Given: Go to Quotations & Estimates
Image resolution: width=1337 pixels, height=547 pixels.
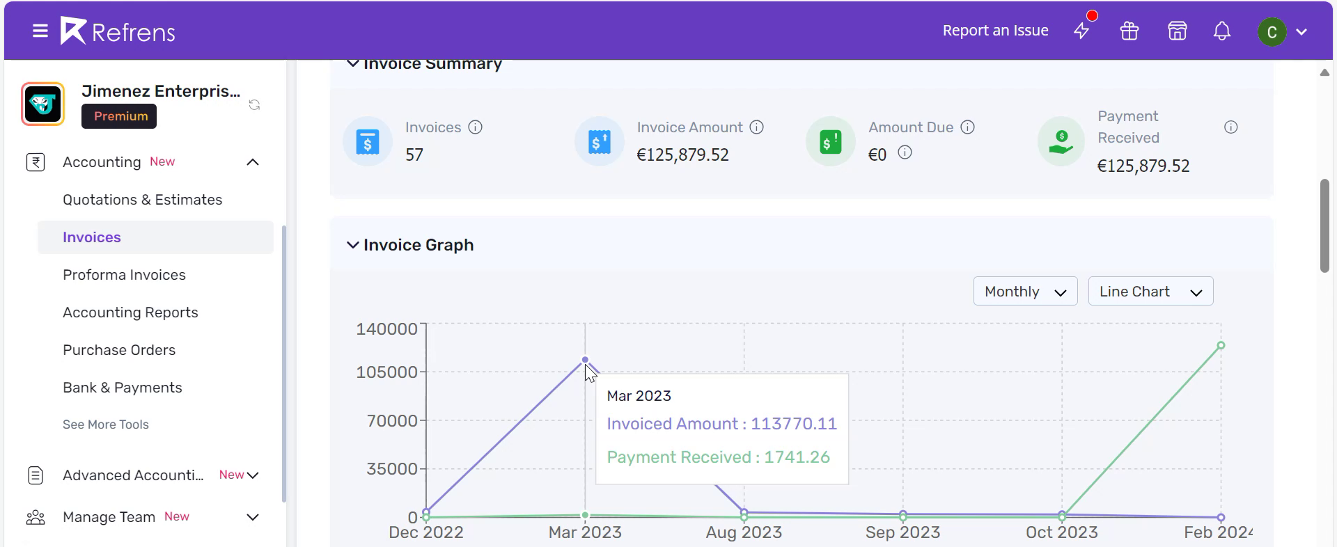Looking at the screenshot, I should pos(143,200).
